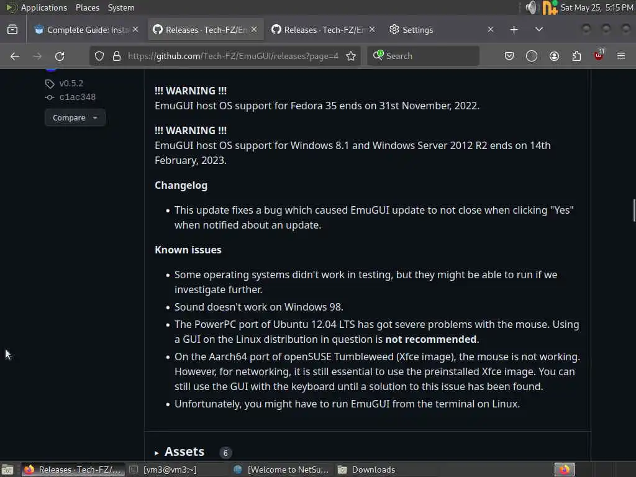Close the Complete Guide tab
Viewport: 636px width, 477px height.
point(135,30)
